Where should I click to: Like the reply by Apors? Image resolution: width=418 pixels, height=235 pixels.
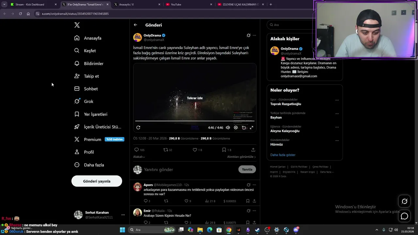[x=187, y=201]
